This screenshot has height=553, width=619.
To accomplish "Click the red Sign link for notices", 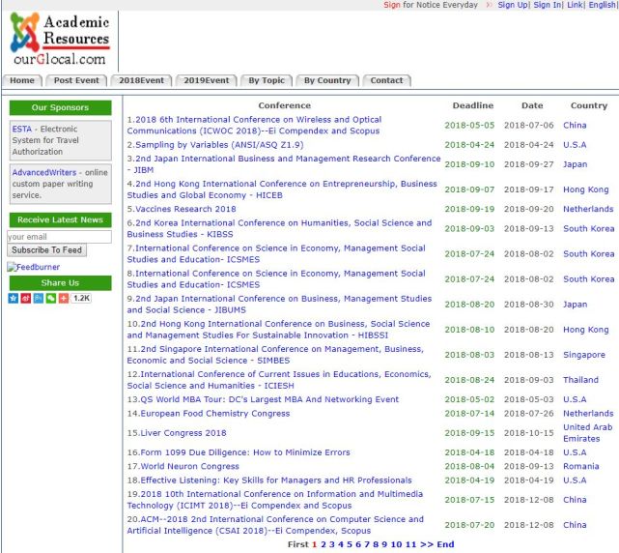I will (x=392, y=5).
